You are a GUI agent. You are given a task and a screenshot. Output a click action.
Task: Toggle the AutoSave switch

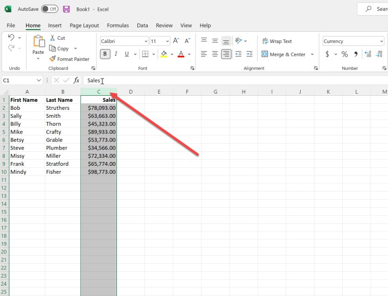pyautogui.click(x=50, y=9)
